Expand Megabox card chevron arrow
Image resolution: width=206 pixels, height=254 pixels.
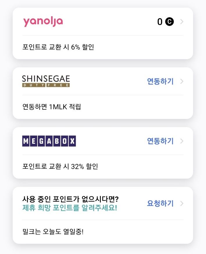[182, 141]
